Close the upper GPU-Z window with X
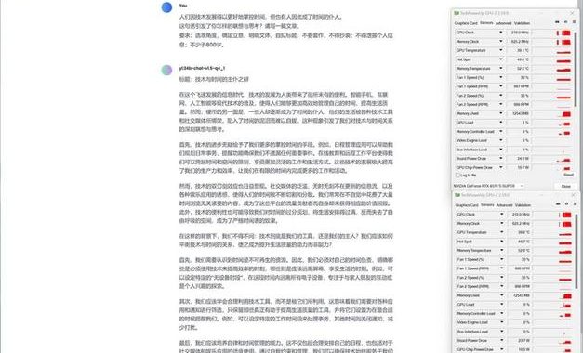This screenshot has width=583, height=353. point(573,13)
